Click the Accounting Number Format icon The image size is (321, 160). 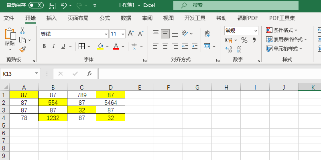click(x=229, y=40)
